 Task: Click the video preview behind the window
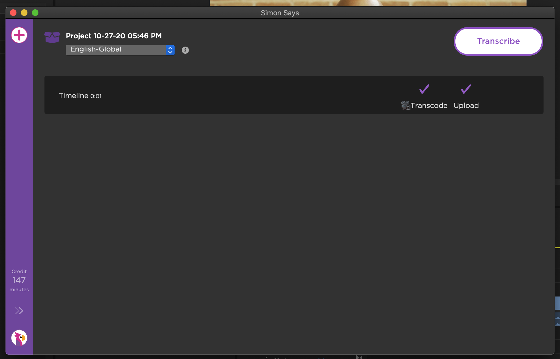368,3
